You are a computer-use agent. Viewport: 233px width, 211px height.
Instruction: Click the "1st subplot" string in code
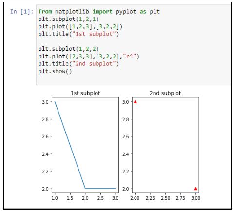pyautogui.click(x=94, y=34)
